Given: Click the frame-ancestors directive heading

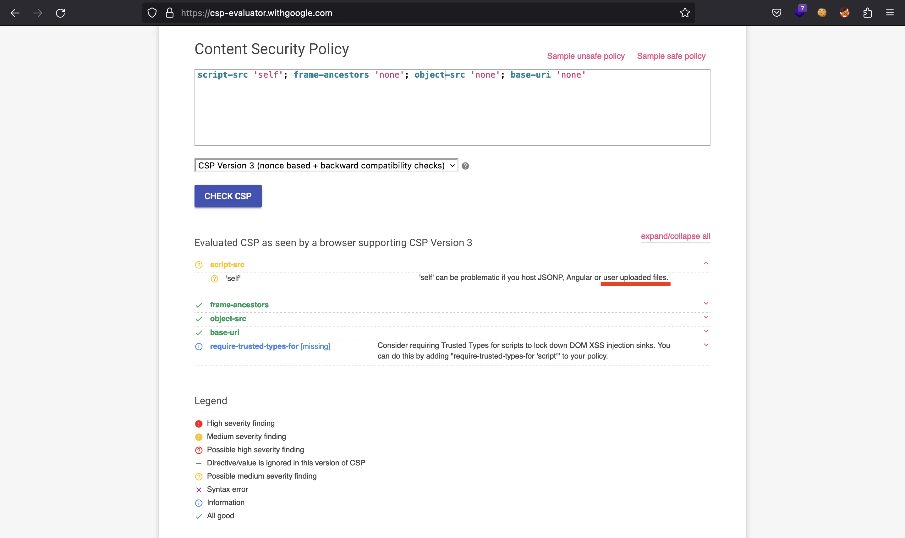Looking at the screenshot, I should coord(239,305).
